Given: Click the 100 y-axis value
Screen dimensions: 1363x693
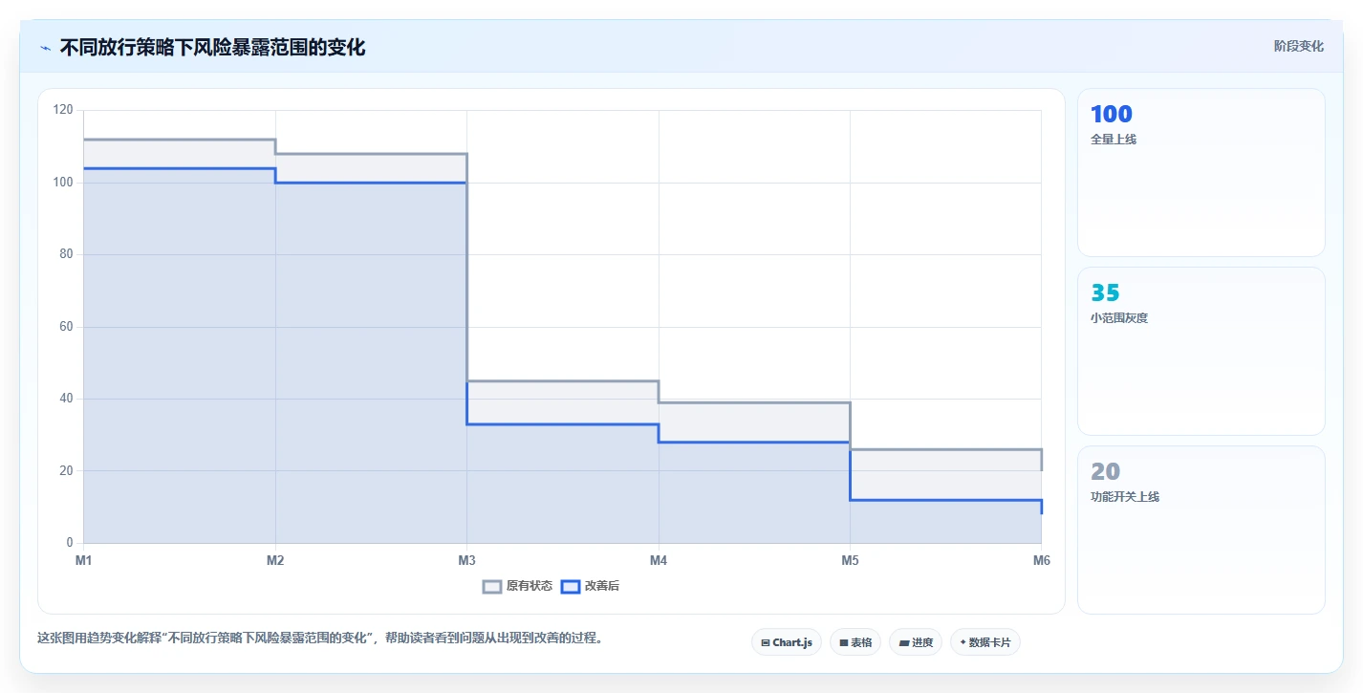Looking at the screenshot, I should [x=63, y=183].
